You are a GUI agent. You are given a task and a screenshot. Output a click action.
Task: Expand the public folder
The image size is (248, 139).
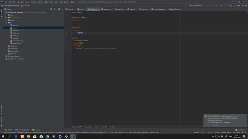(6, 20)
